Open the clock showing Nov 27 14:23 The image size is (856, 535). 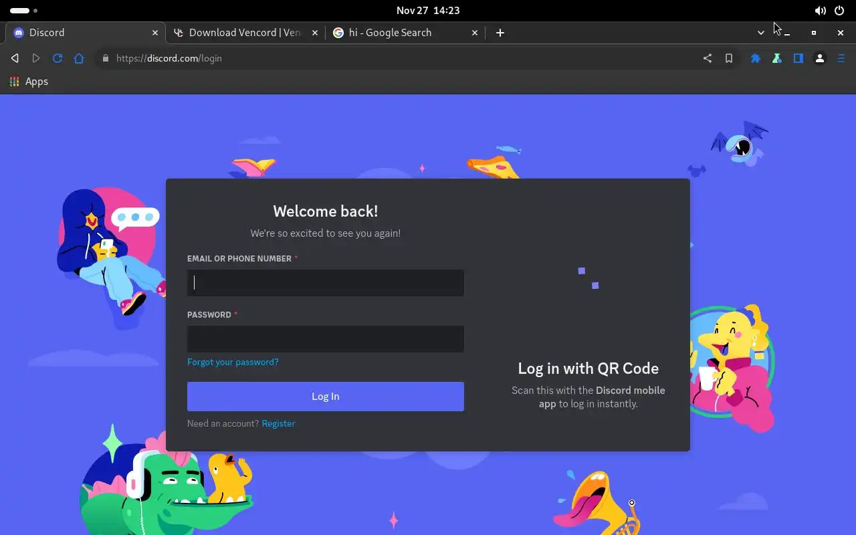428,11
